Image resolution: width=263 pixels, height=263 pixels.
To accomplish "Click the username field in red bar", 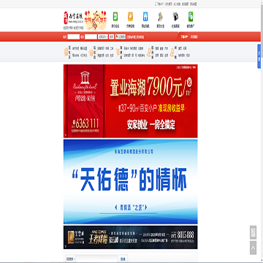I will tap(74, 37).
